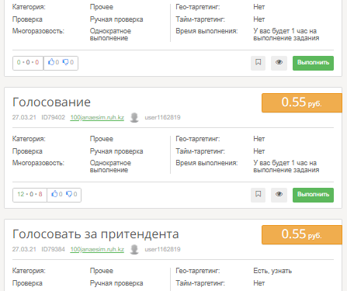
Task: Click Выполнить for the Голосование task
Action: pyautogui.click(x=313, y=195)
